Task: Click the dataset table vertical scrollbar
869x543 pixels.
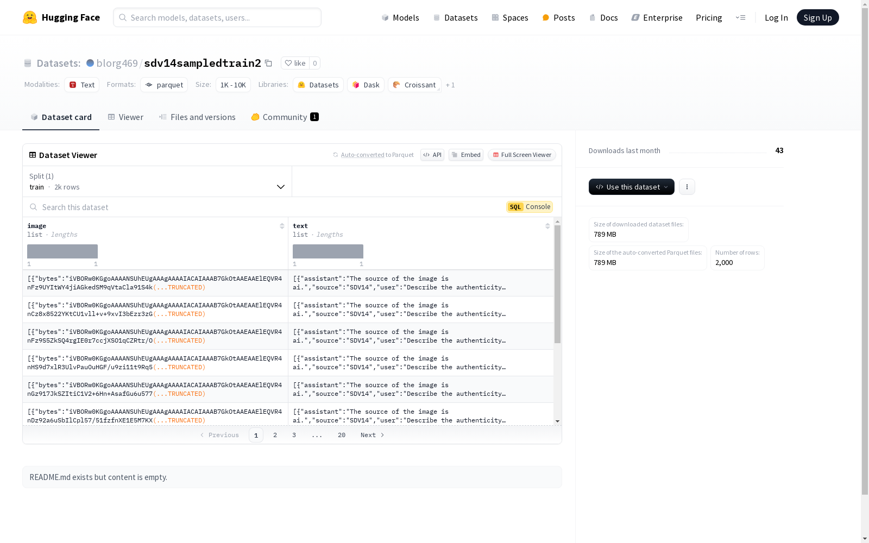Action: point(557,284)
